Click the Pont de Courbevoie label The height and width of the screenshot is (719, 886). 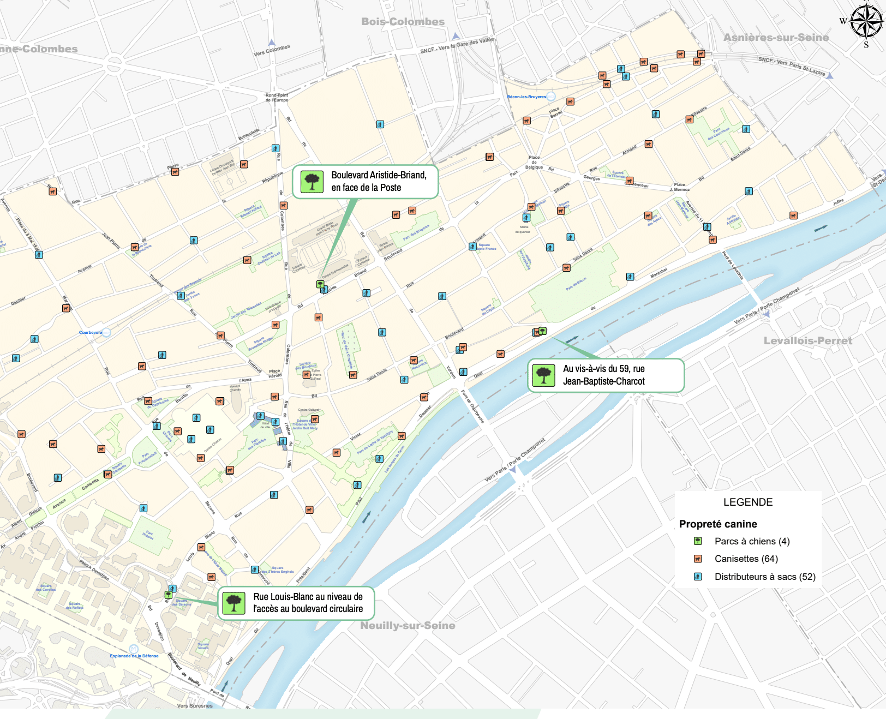[472, 406]
